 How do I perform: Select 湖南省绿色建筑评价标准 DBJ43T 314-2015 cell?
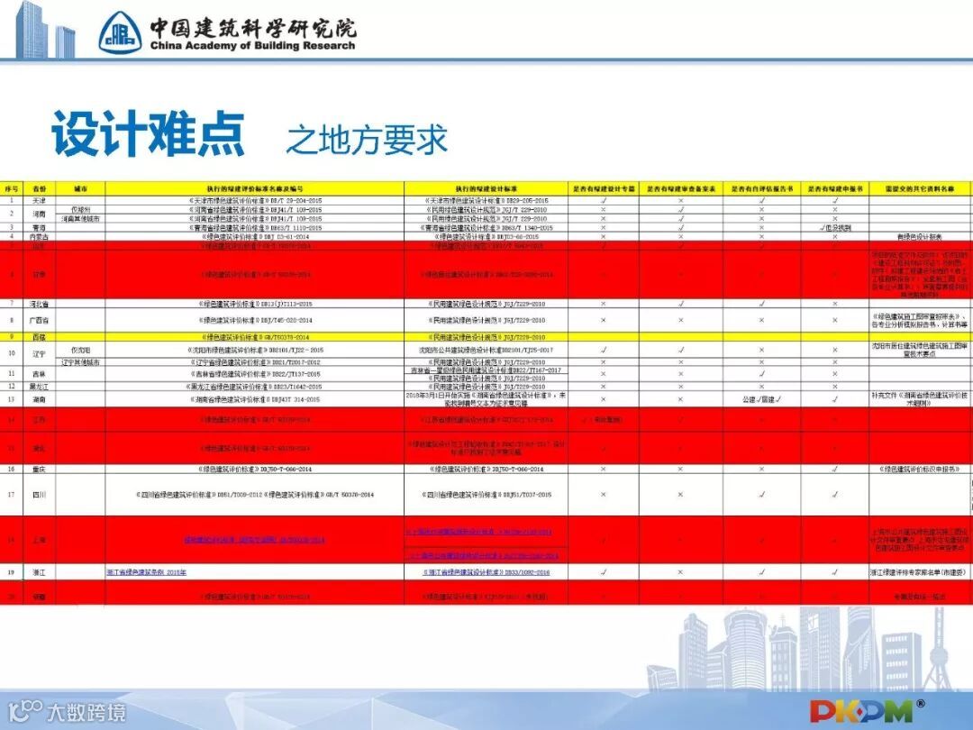(254, 399)
